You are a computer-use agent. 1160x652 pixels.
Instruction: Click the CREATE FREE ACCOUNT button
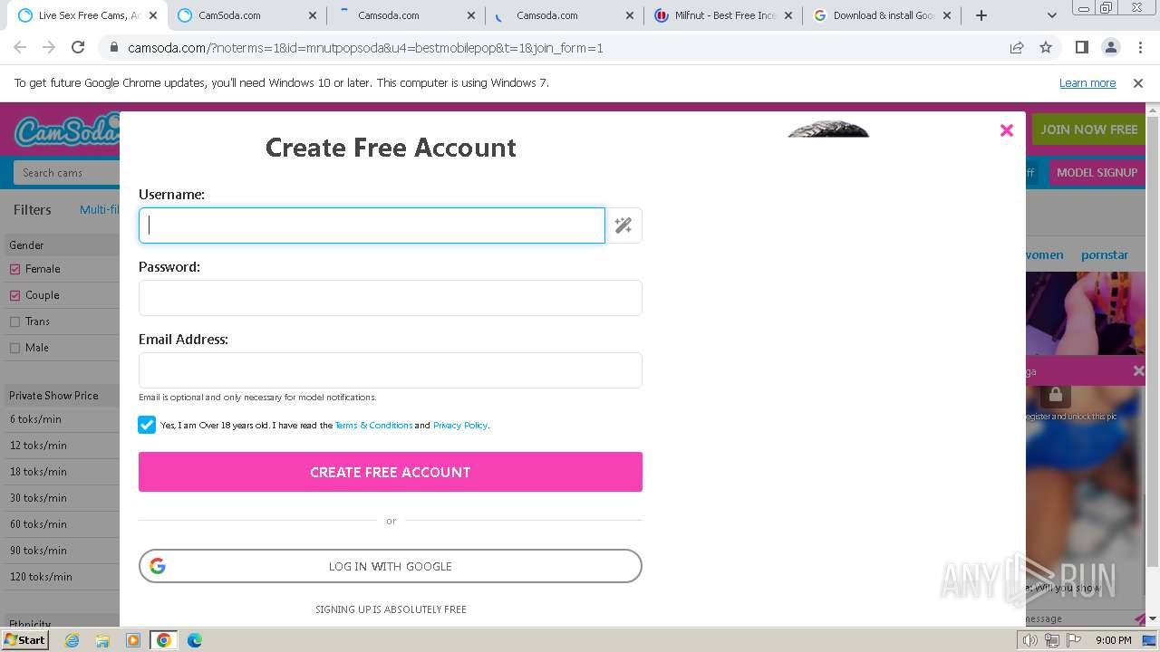pyautogui.click(x=391, y=472)
